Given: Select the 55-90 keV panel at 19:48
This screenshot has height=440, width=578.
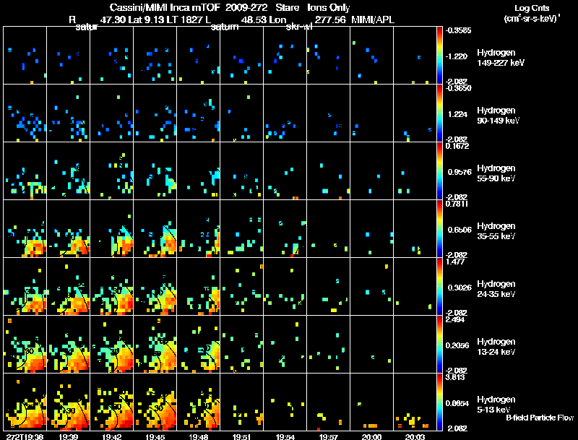Looking at the screenshot, I should click(x=199, y=171).
